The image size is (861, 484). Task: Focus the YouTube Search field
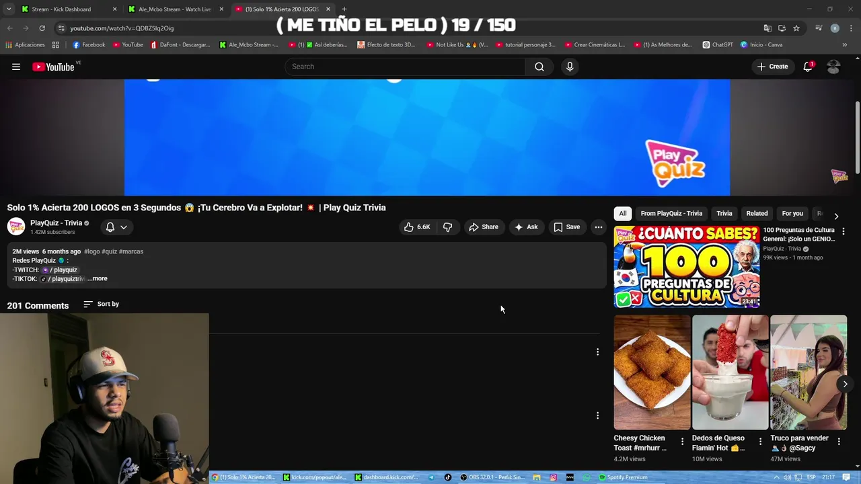pyautogui.click(x=405, y=67)
